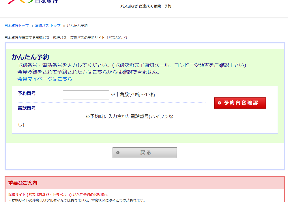The image size is (288, 202).
Task: Click the バスぷらざ 高速バス 検索・予約 header text
Action: click(x=146, y=6)
